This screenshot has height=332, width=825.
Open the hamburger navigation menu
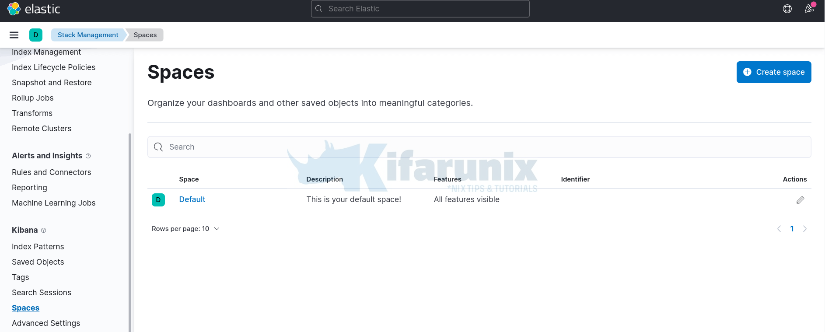14,35
